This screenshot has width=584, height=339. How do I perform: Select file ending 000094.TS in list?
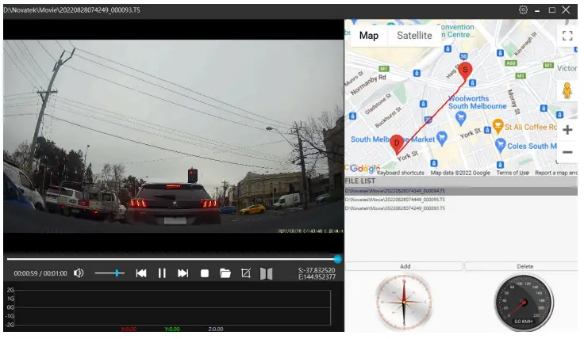coord(461,191)
